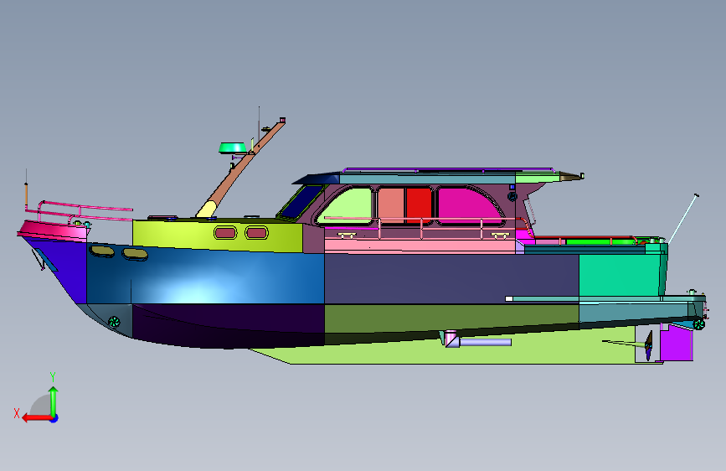The image size is (726, 471).
Task: Pick the left olive porthole on blue hull
Action: coord(102,251)
